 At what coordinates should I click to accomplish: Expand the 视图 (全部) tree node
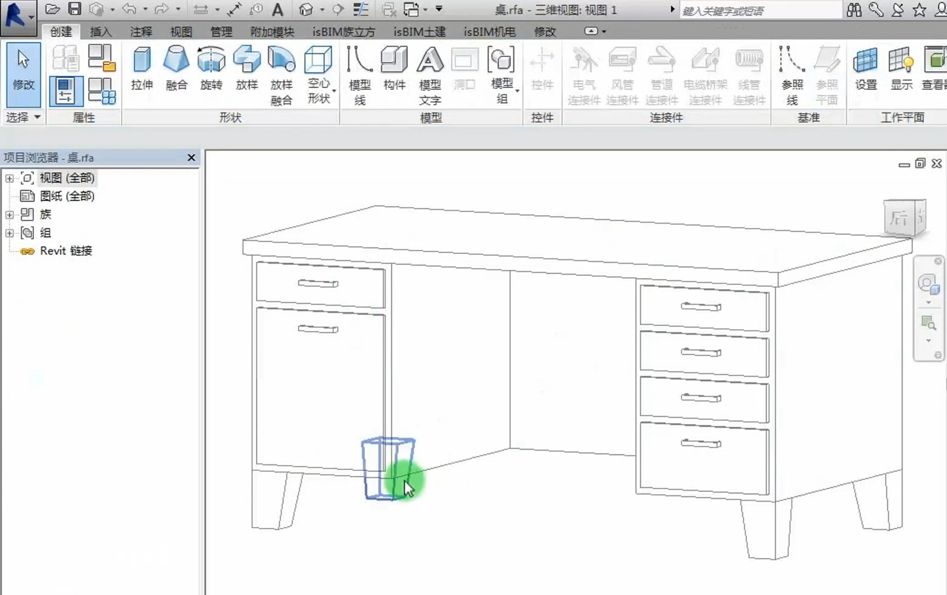[x=10, y=178]
